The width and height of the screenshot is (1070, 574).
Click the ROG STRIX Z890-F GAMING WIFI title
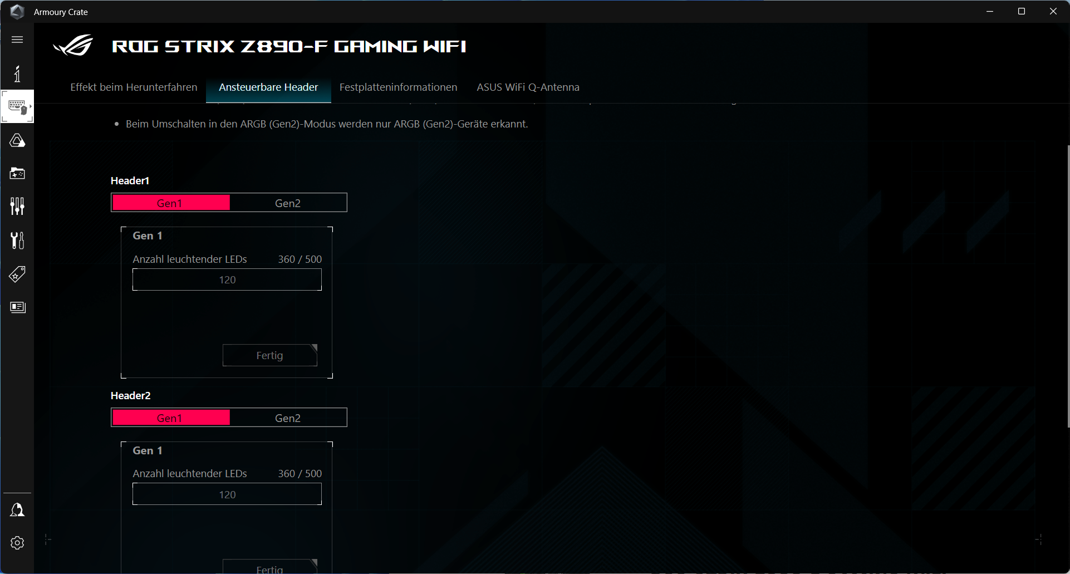coord(289,46)
